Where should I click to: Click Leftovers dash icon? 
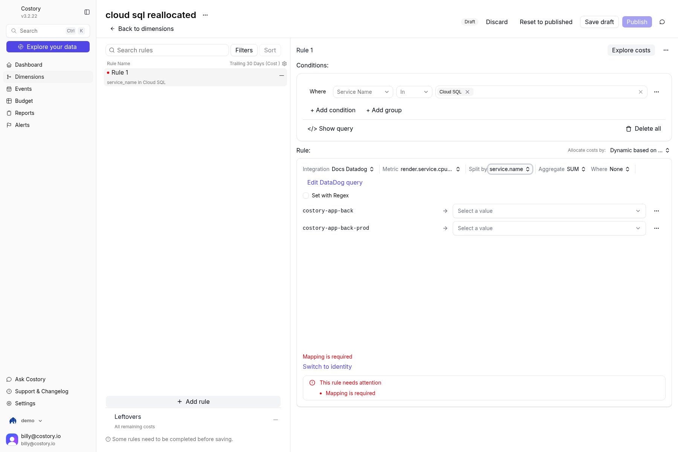point(276,420)
